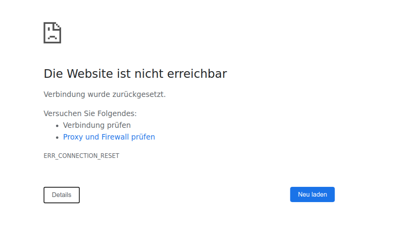Click the word RESET in the error code

coord(110,156)
